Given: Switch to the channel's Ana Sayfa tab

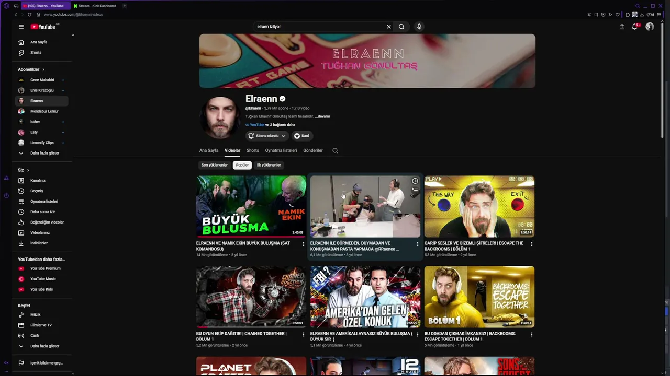Looking at the screenshot, I should coord(209,151).
